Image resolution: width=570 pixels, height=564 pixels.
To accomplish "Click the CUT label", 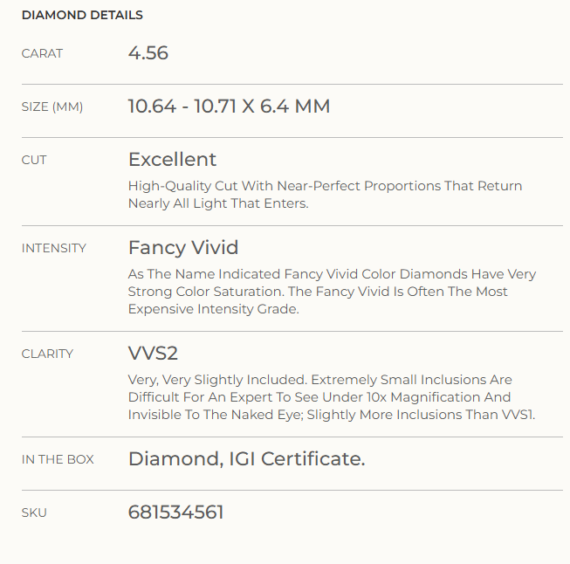I will pos(34,160).
